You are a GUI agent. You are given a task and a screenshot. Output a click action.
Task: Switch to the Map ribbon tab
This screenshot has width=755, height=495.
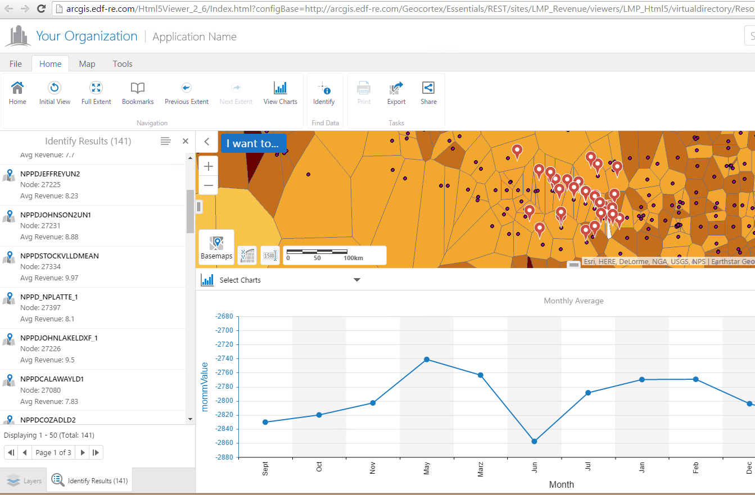(87, 63)
